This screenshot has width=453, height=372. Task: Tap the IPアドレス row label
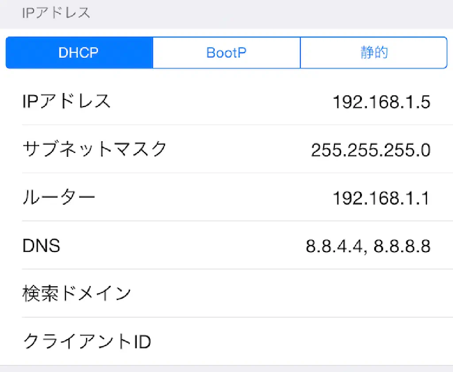(x=66, y=102)
